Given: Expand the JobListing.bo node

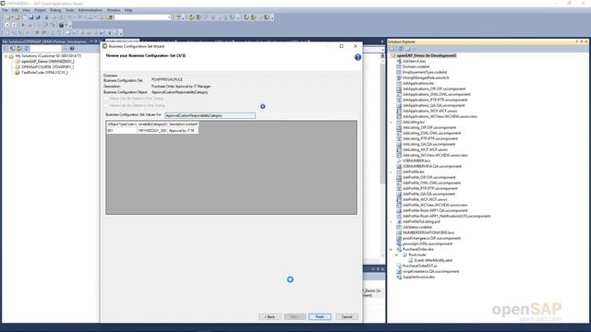Looking at the screenshot, I should (x=391, y=123).
